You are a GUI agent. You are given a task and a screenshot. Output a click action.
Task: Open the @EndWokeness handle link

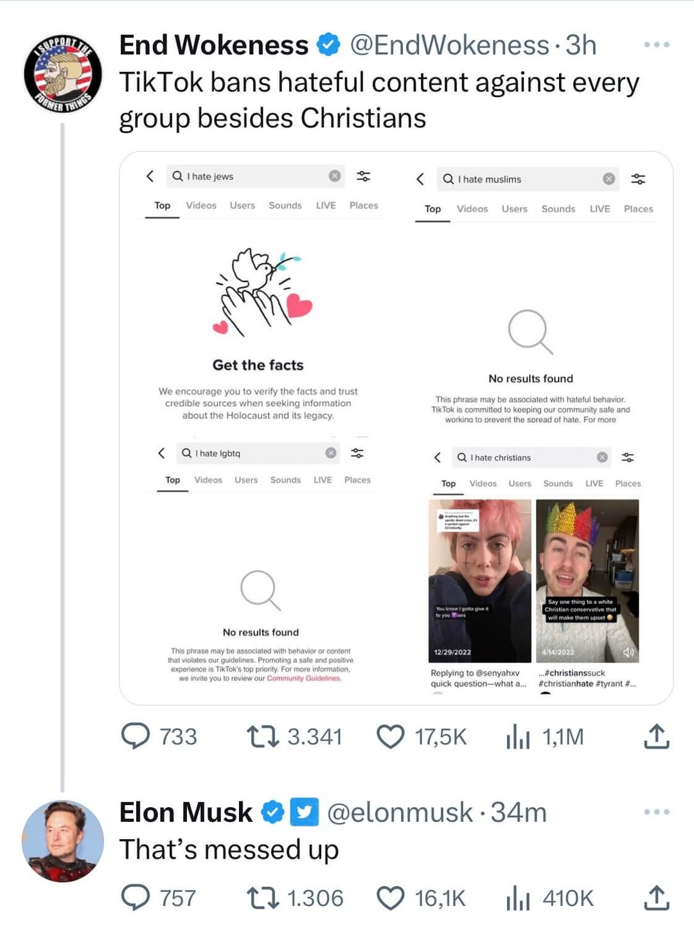coord(449,46)
